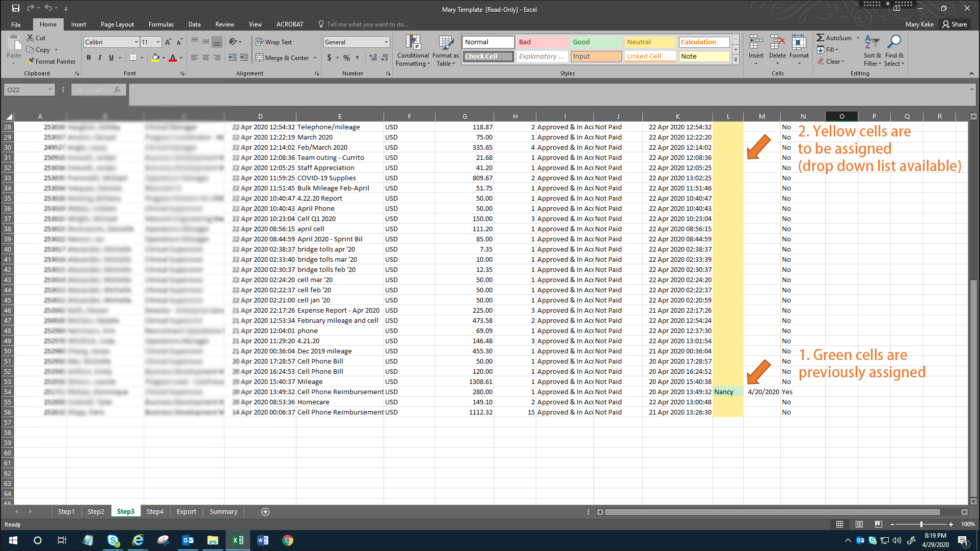This screenshot has width=980, height=551.
Task: Expand the Name Box dropdown arrow
Action: [x=50, y=90]
